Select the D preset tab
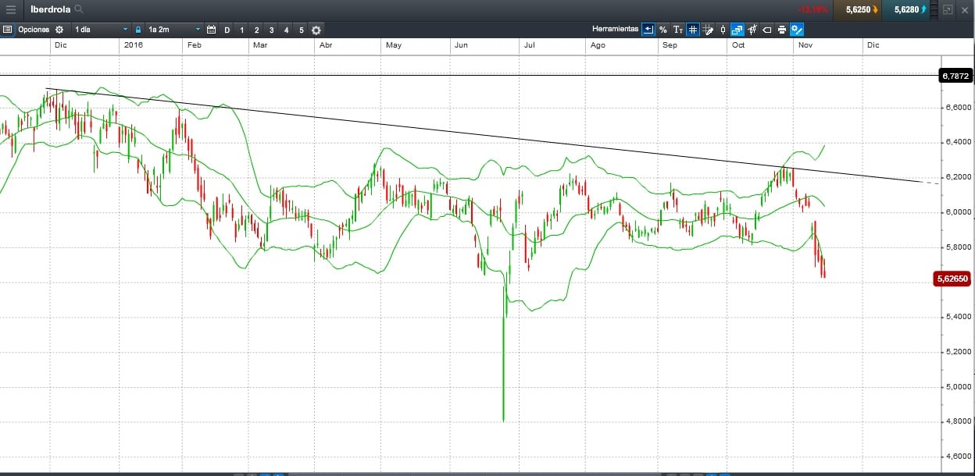 click(227, 30)
